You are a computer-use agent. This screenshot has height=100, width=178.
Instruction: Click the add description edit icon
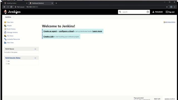[x=164, y=22]
